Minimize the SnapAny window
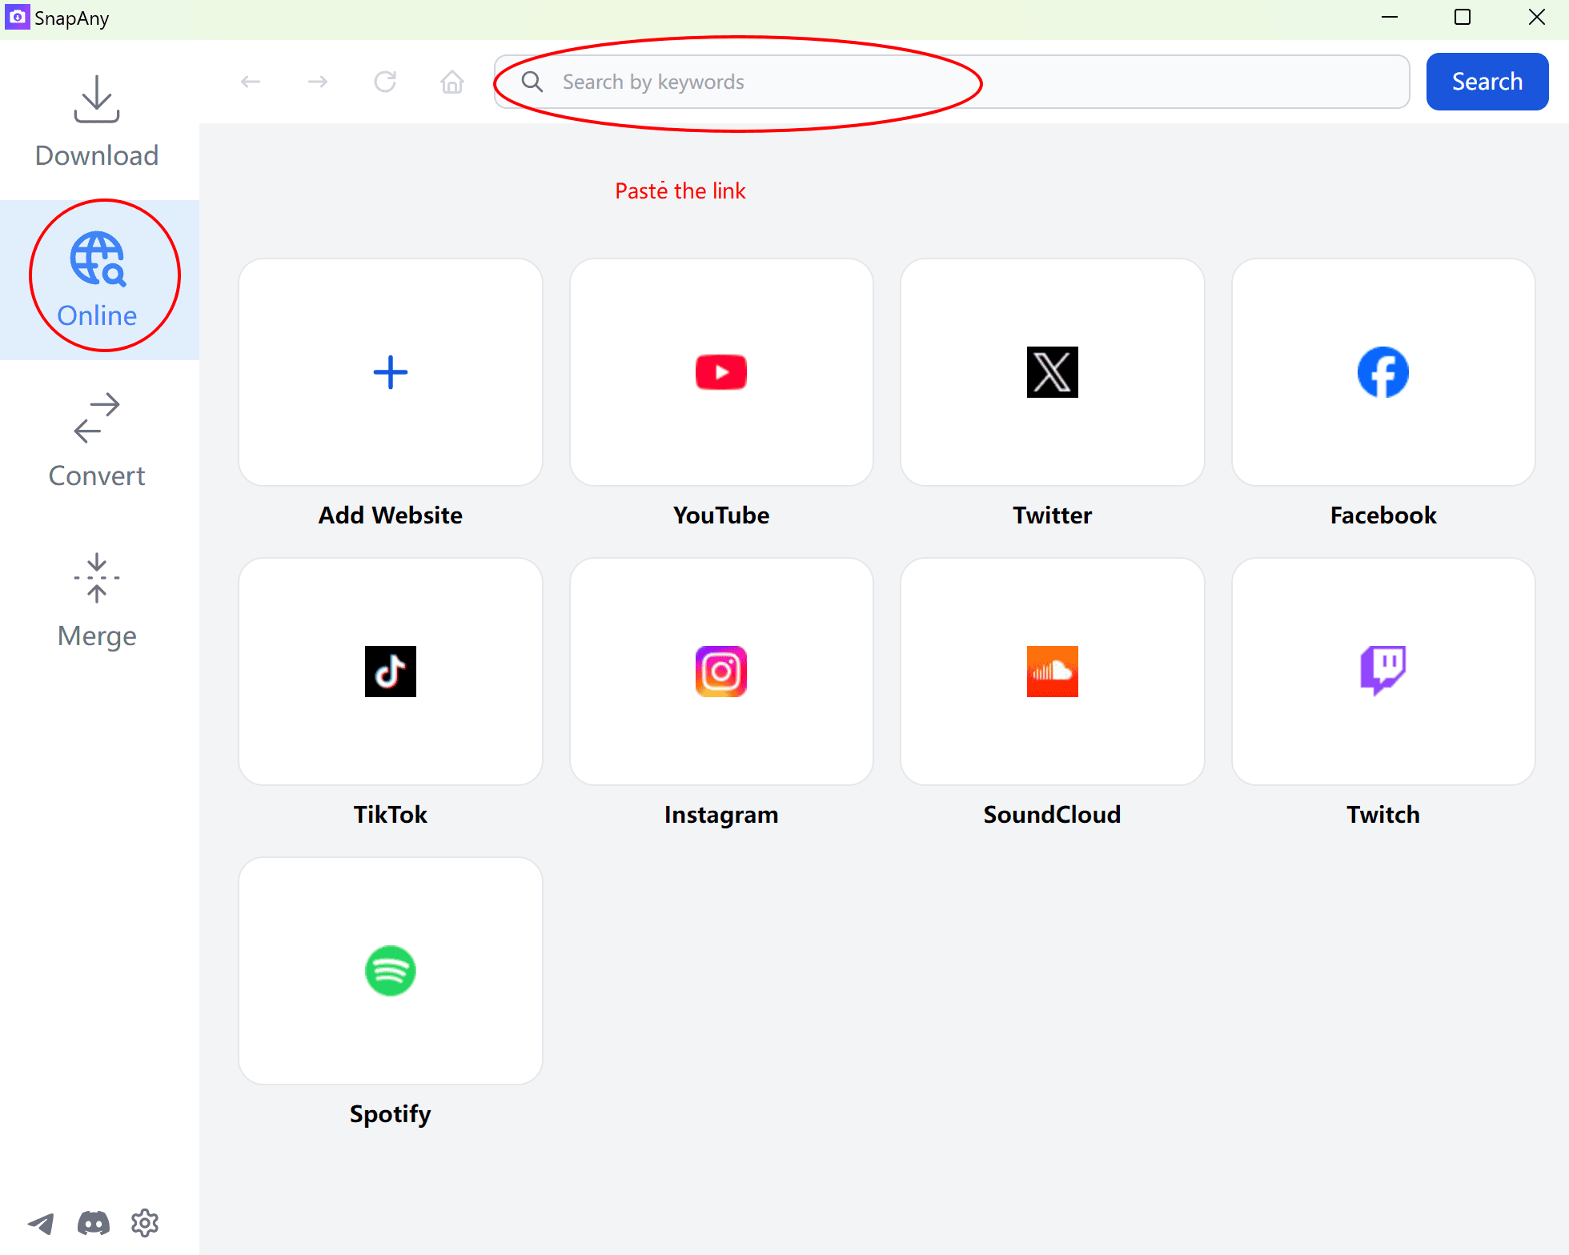1569x1255 pixels. (x=1390, y=17)
